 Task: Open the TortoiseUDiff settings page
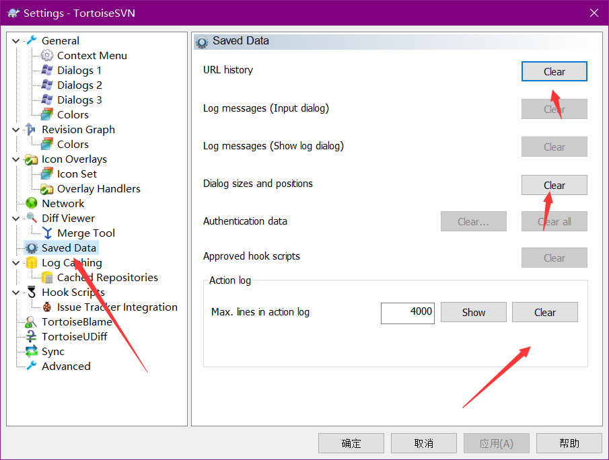point(75,336)
